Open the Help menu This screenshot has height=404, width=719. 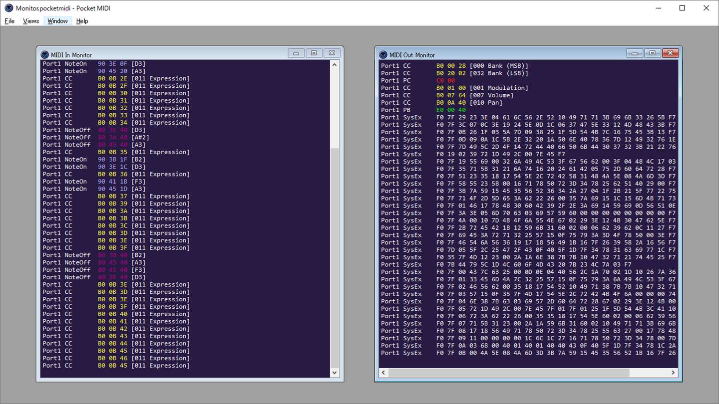[x=82, y=21]
